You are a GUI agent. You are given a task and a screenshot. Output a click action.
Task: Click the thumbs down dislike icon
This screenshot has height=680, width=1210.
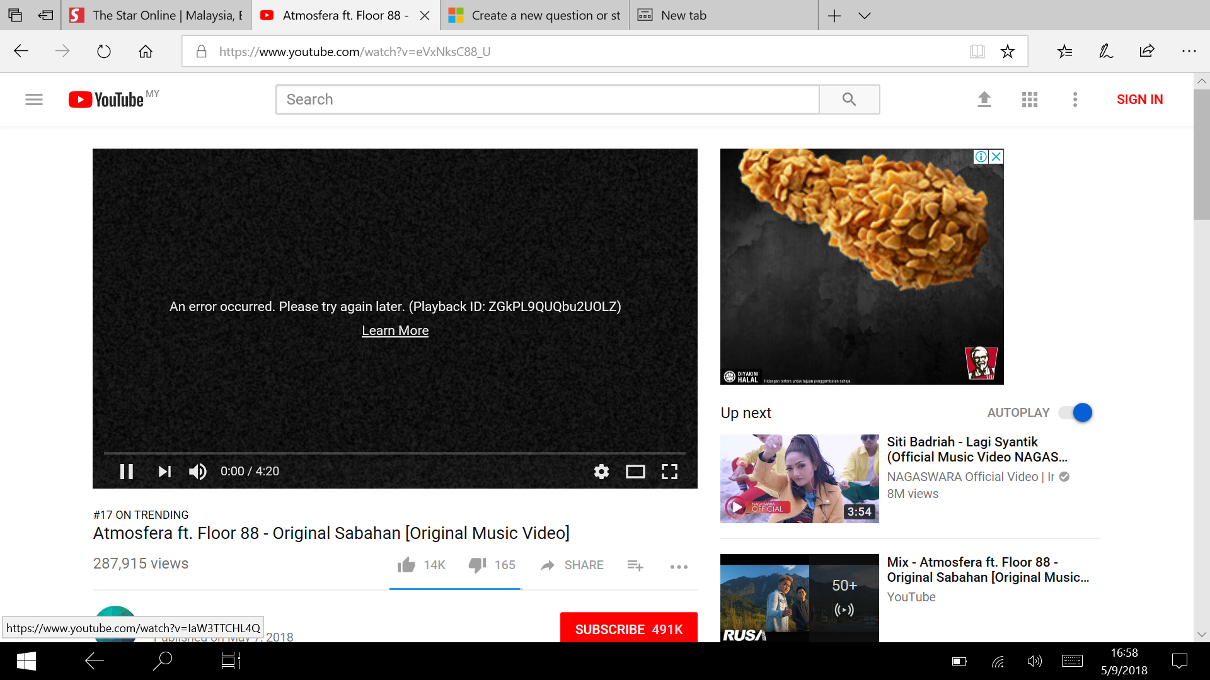coord(477,565)
